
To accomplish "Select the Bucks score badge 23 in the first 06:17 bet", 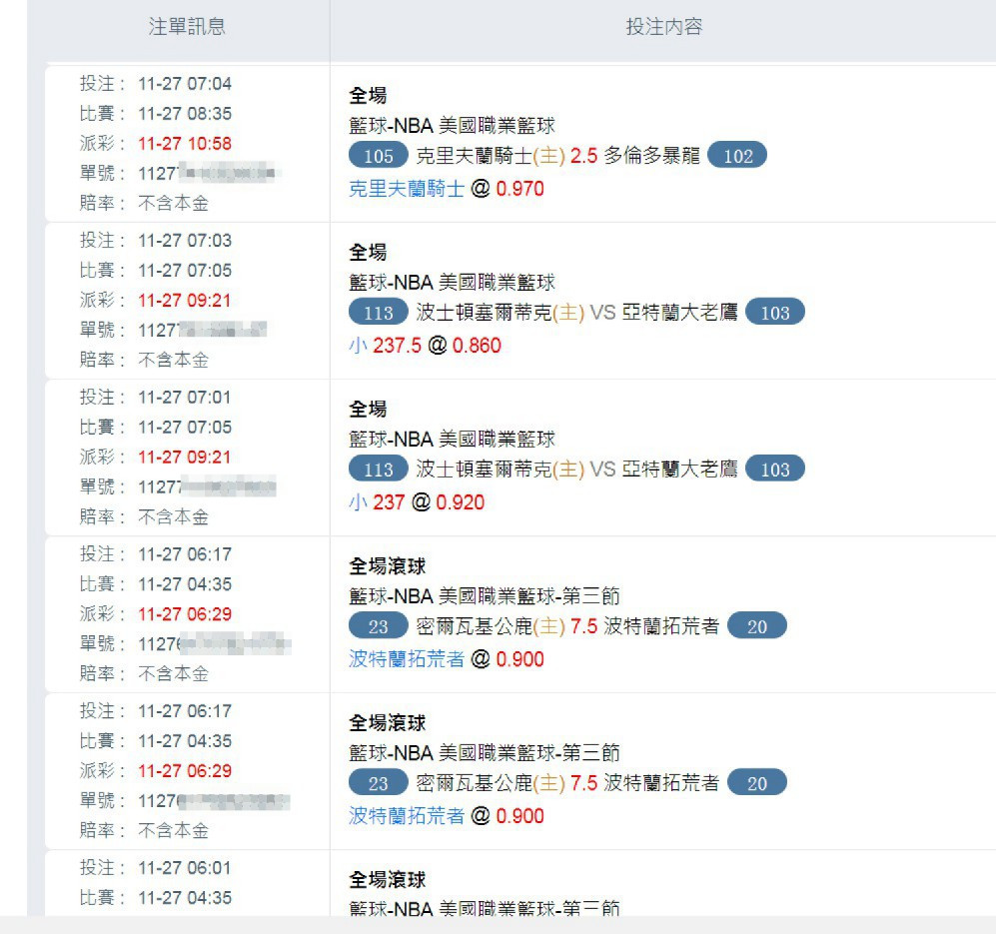I will pyautogui.click(x=379, y=626).
